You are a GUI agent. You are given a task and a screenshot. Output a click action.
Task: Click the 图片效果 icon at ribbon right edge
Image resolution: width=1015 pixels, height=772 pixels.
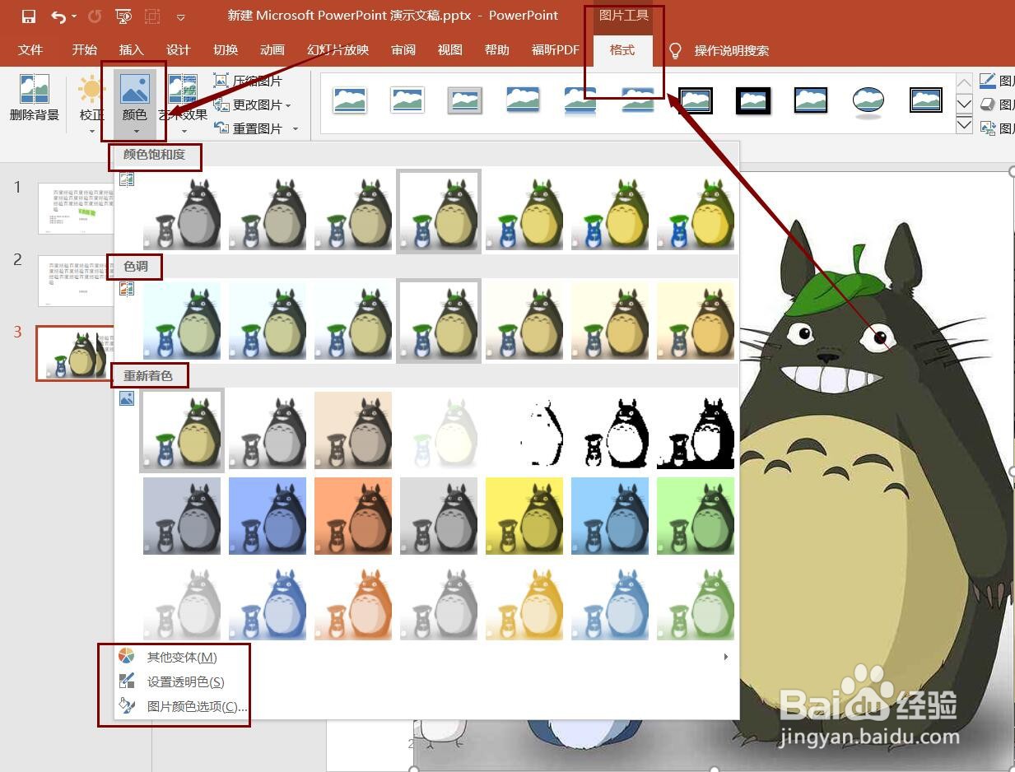[x=988, y=105]
